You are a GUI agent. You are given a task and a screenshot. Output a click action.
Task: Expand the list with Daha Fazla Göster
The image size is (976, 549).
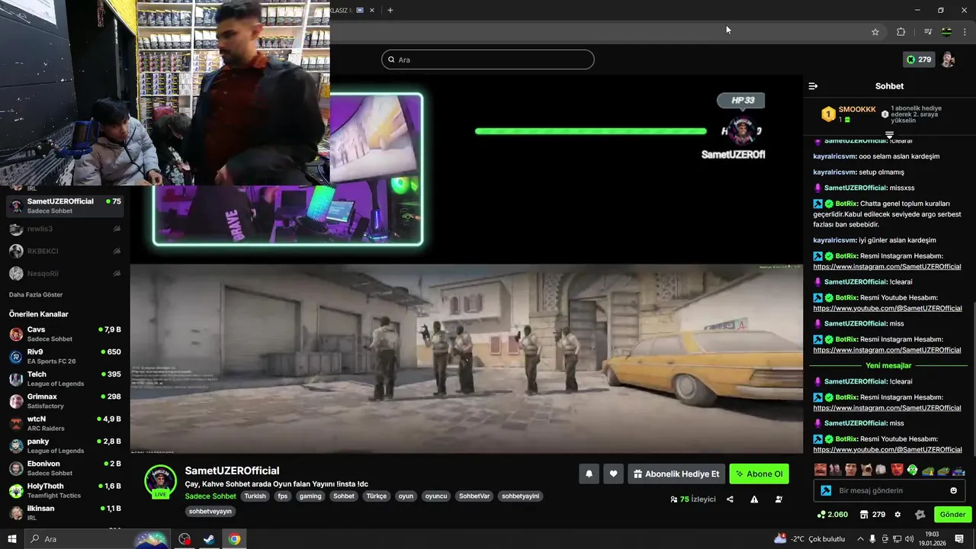[x=36, y=294]
